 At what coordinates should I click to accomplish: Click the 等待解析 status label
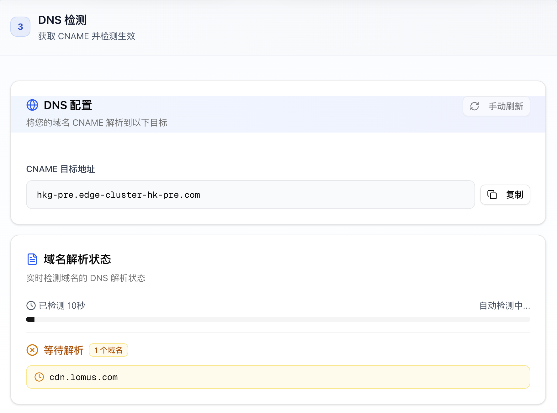tap(64, 350)
